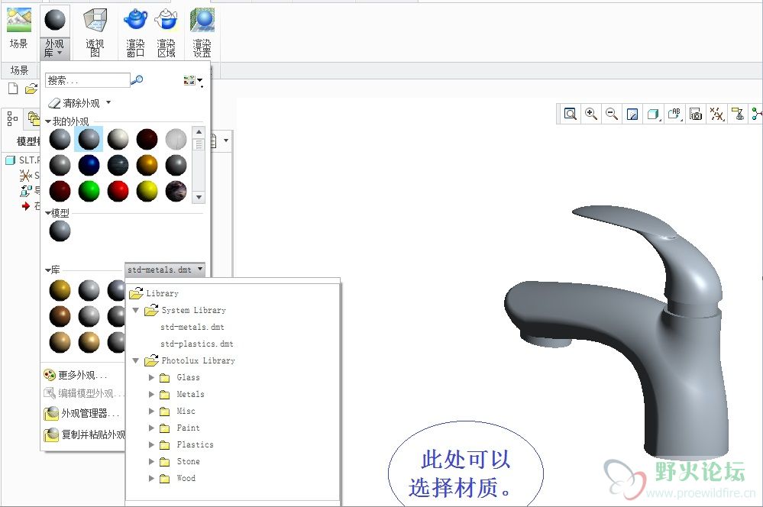Screen dimensions: 763x507
Task: Open the Paint folder
Action: pyautogui.click(x=179, y=428)
